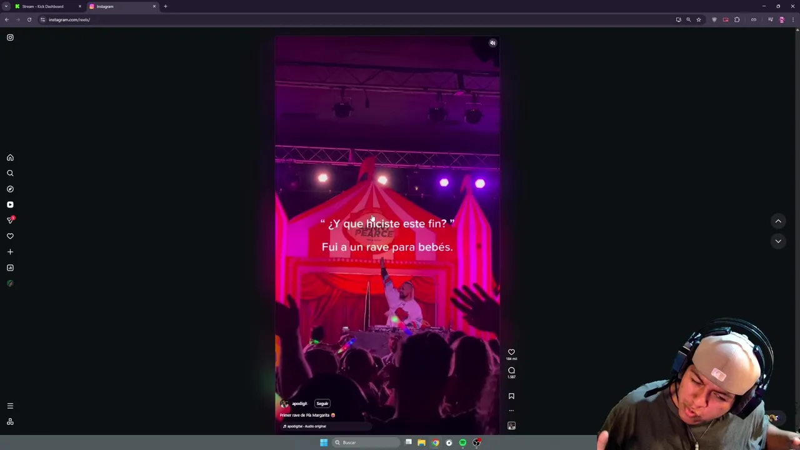The width and height of the screenshot is (800, 450).
Task: Open File Explorer from taskbar
Action: pyautogui.click(x=421, y=442)
